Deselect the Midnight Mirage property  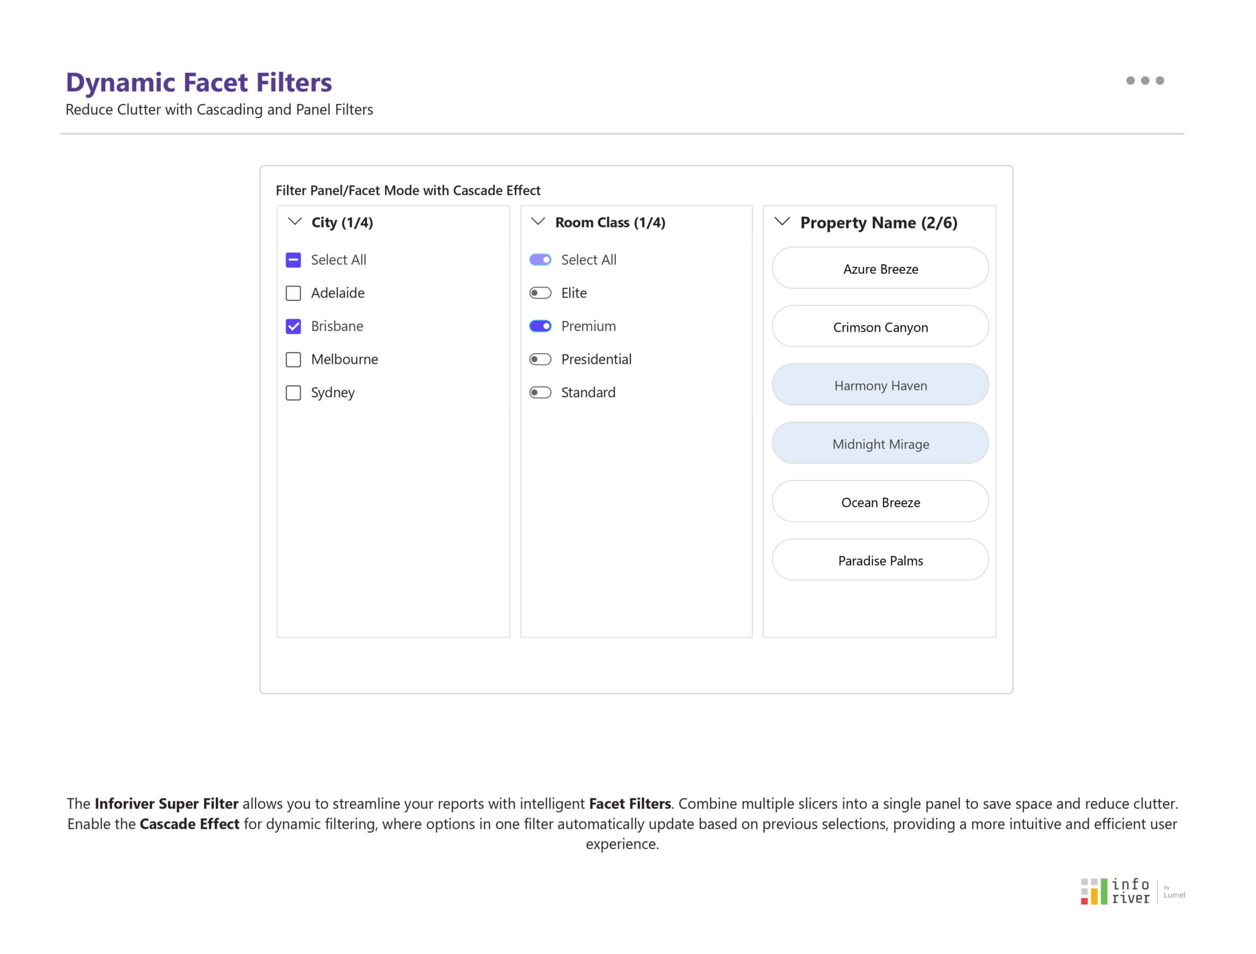880,443
